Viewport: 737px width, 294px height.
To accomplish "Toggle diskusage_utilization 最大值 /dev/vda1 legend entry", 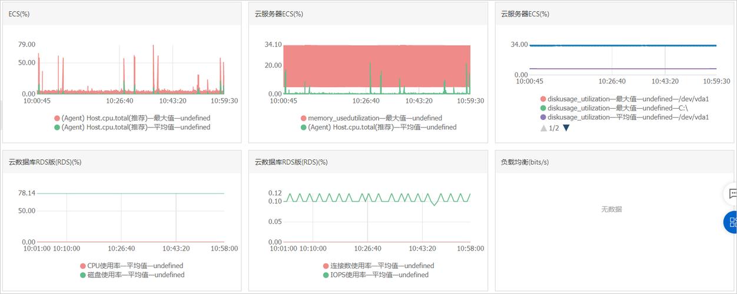I will point(624,99).
